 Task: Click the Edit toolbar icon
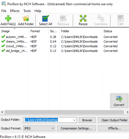(x=120, y=18)
